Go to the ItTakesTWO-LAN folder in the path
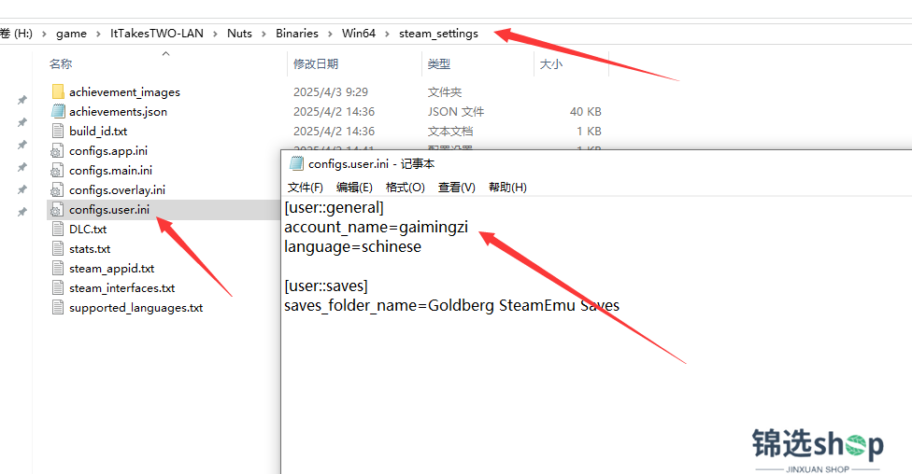This screenshot has width=912, height=474. tap(157, 34)
